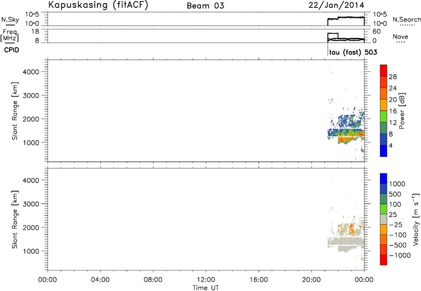Click the '1000' tick in velocity panel
The height and width of the screenshot is (291, 421).
[31, 251]
